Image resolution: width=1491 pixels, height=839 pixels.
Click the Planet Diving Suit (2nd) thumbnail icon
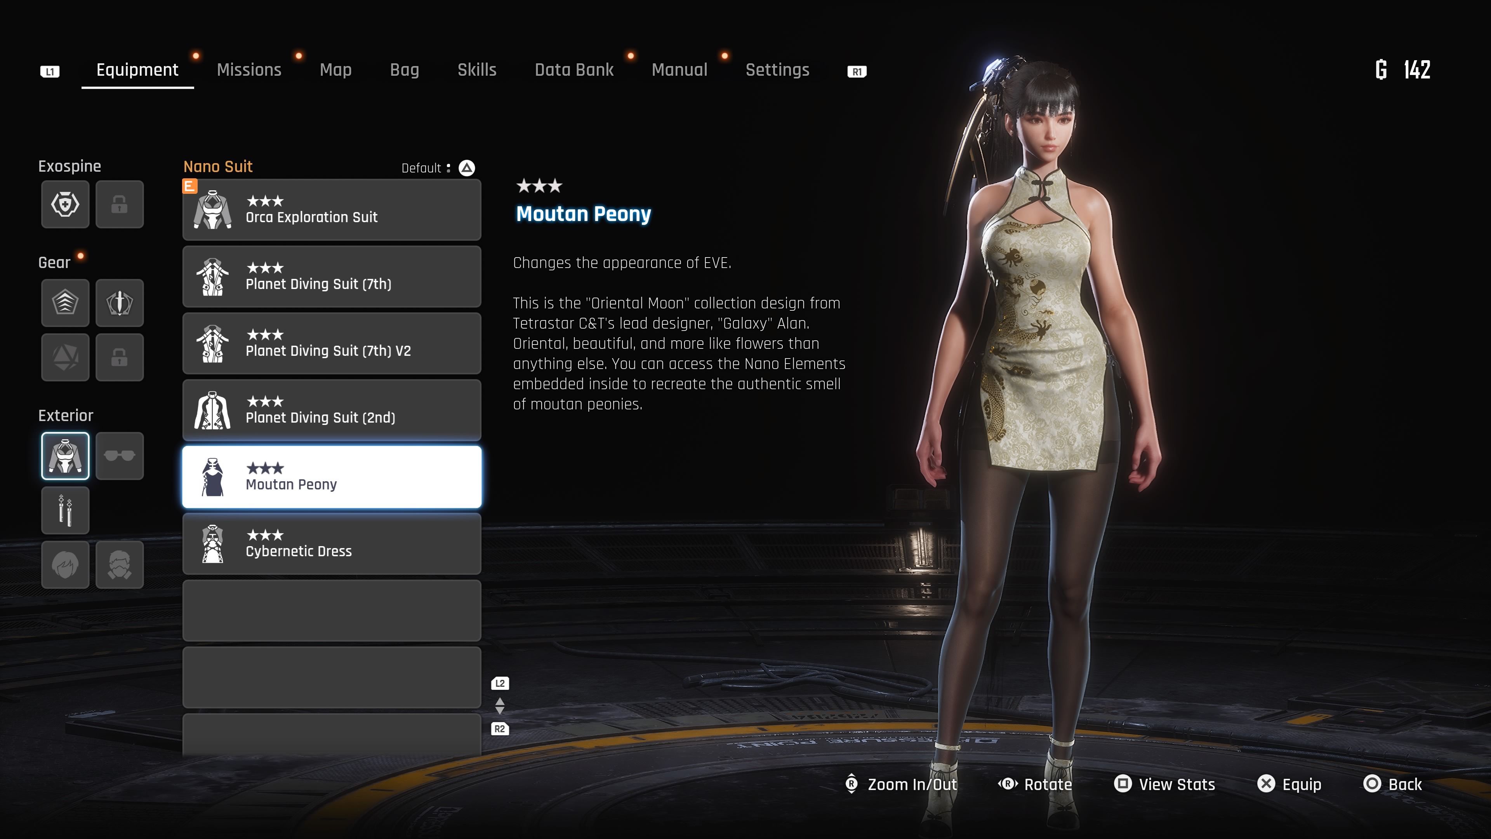coord(212,410)
